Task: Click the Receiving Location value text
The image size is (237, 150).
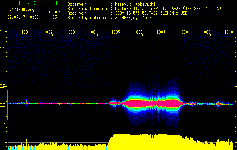Action: tap(168, 9)
